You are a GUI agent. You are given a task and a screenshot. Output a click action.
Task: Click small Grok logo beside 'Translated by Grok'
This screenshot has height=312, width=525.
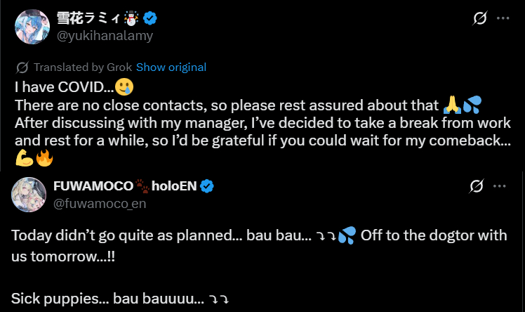pyautogui.click(x=22, y=67)
